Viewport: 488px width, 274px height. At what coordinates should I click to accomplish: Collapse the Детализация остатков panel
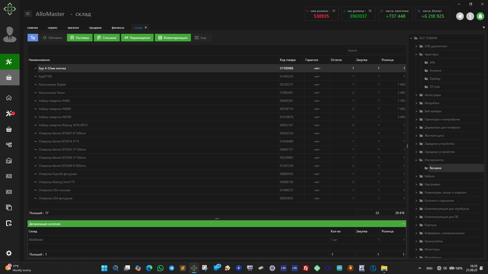(403, 224)
